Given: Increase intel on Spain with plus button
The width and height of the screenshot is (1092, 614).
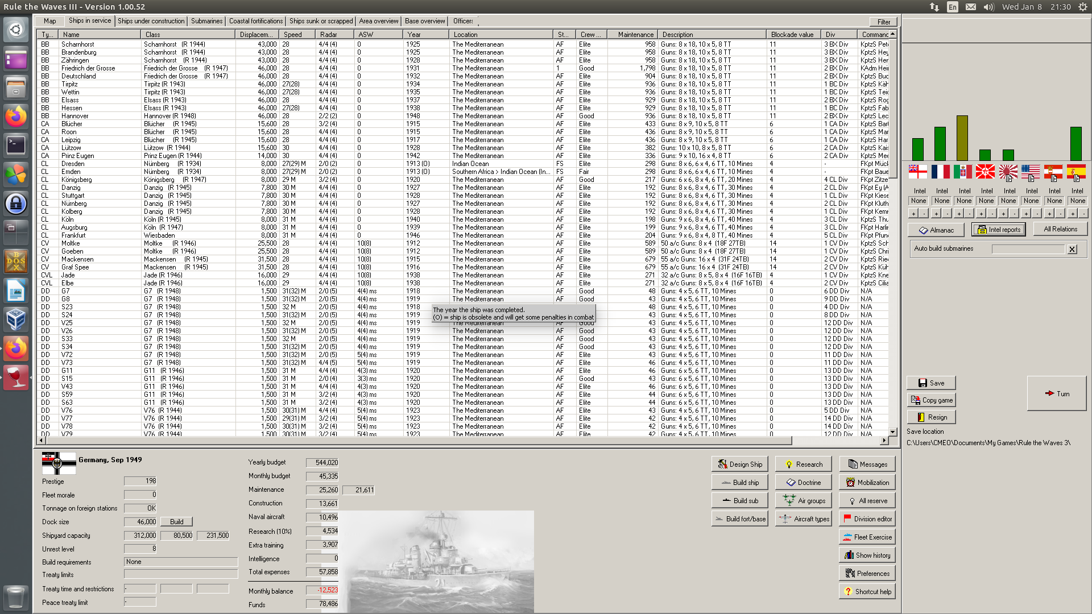Looking at the screenshot, I should tap(1073, 213).
